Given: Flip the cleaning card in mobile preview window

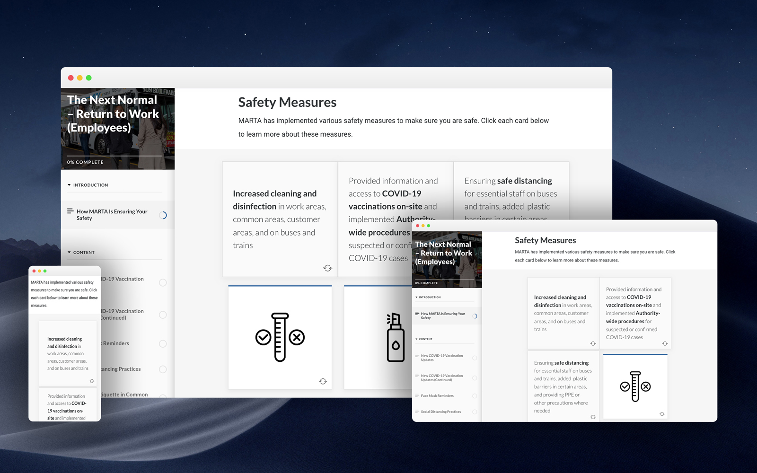Looking at the screenshot, I should [92, 381].
